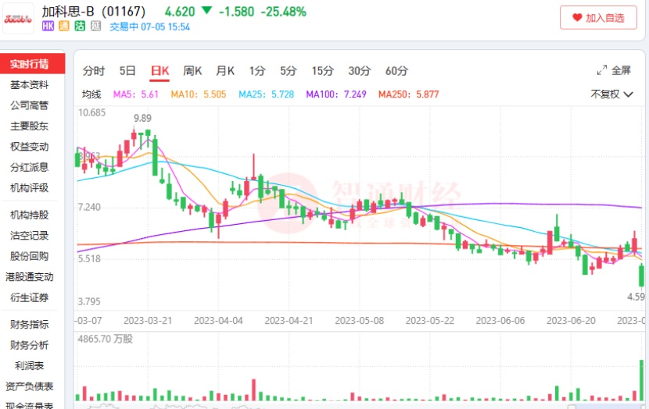Click the 2023-05-22 date axis label
The image size is (649, 409).
pyautogui.click(x=429, y=321)
